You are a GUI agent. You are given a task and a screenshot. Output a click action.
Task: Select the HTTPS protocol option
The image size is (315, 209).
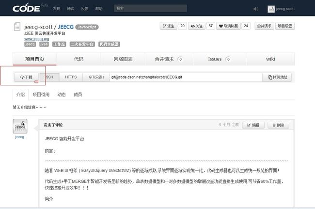point(71,77)
